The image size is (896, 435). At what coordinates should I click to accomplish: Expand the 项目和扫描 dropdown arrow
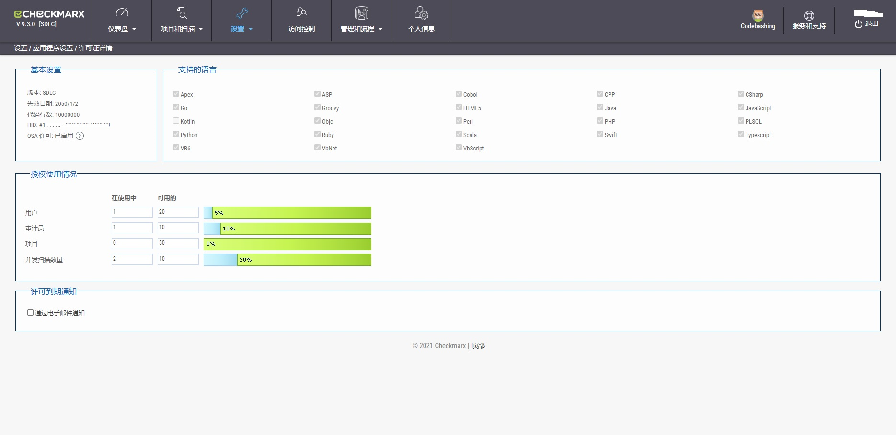pyautogui.click(x=201, y=29)
